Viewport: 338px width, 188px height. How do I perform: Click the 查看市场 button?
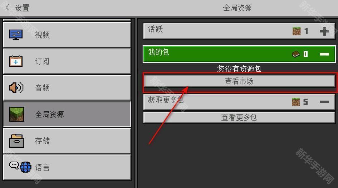(239, 81)
